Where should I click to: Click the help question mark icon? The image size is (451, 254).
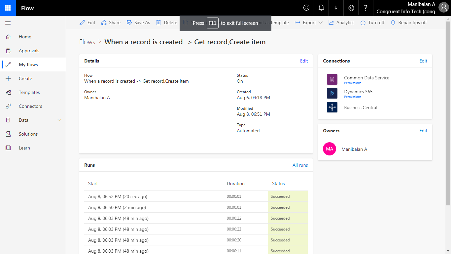point(366,8)
